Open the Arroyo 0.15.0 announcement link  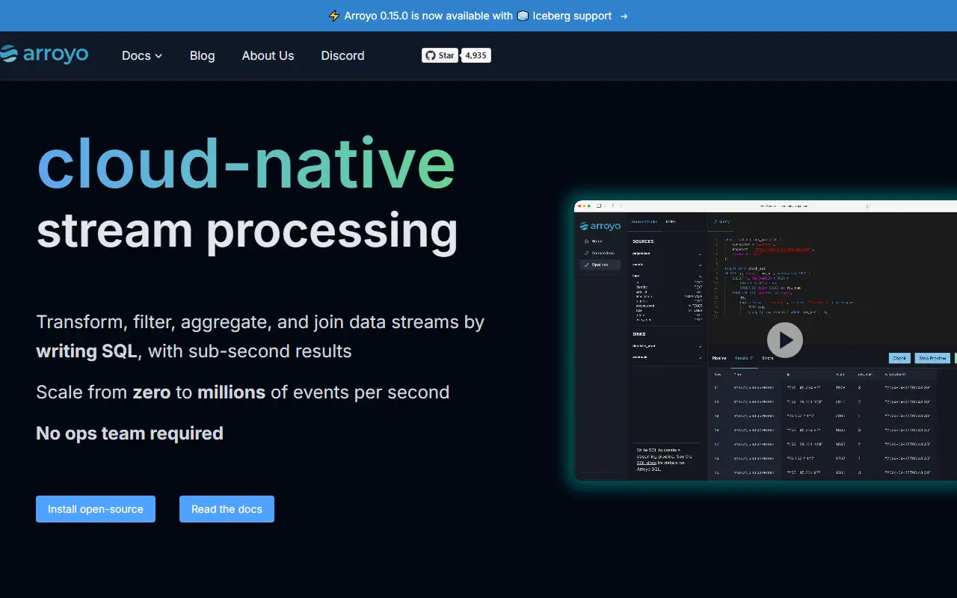(478, 16)
